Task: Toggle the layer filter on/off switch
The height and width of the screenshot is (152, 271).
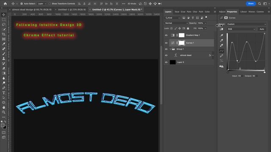Action: [206, 17]
